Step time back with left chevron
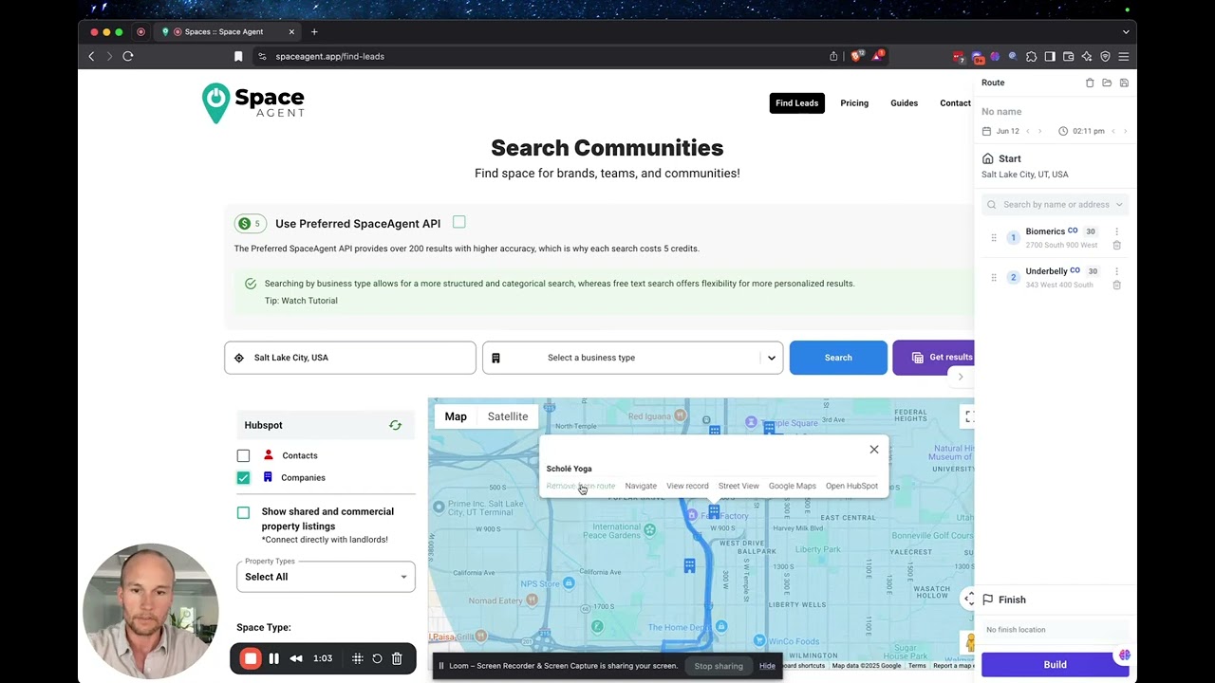This screenshot has height=683, width=1215. tap(1113, 131)
